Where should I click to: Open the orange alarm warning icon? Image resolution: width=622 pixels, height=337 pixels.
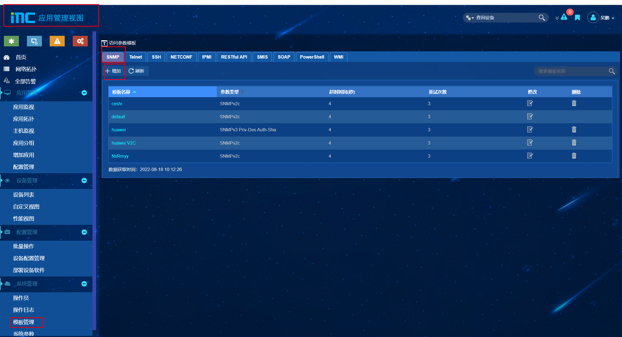tap(57, 41)
